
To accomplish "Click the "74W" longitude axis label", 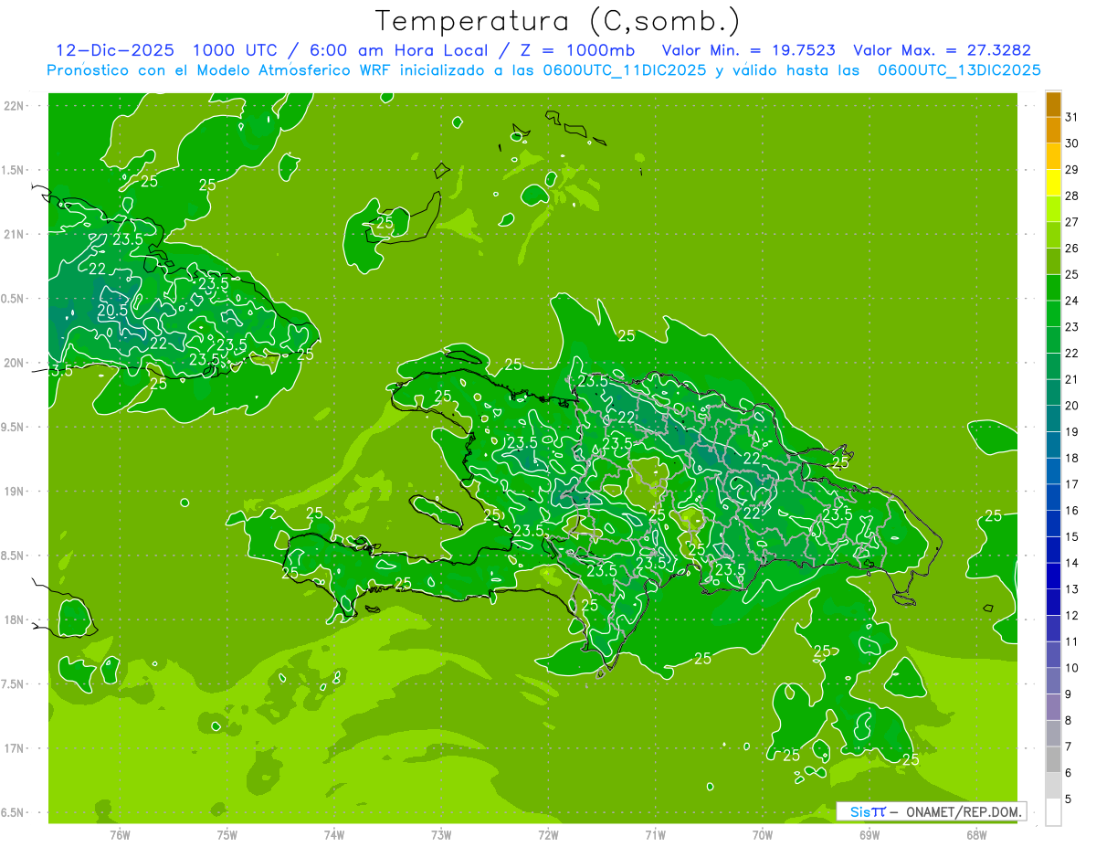I will click(x=334, y=835).
